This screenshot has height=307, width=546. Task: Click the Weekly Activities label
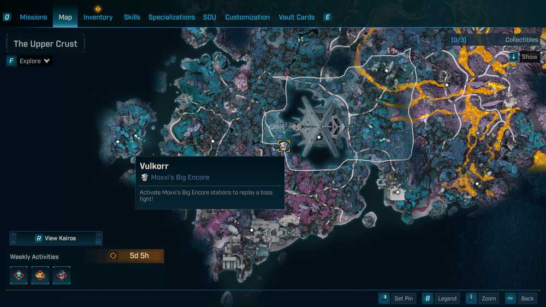point(34,257)
